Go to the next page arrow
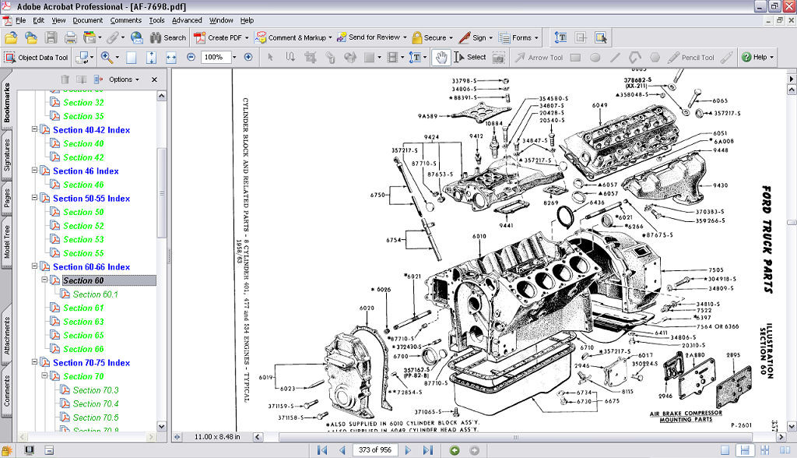 [409, 450]
